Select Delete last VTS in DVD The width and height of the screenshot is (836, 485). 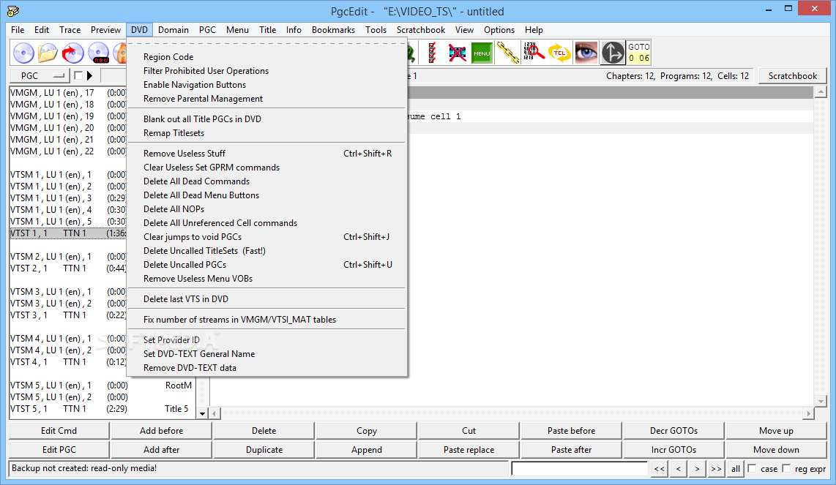click(x=266, y=299)
